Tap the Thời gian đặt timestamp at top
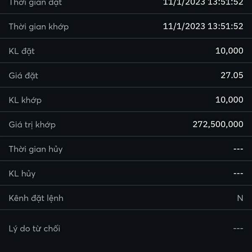 [203, 3]
